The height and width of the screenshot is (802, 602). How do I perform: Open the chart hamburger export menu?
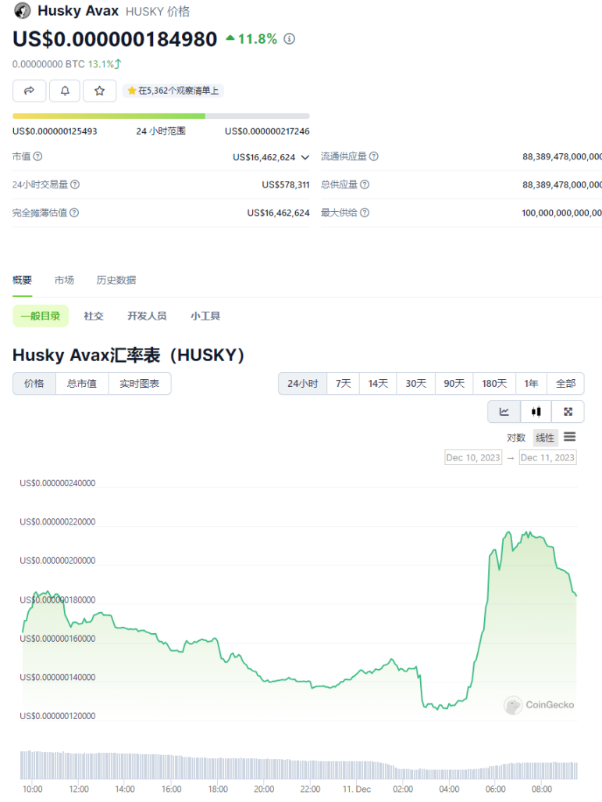click(x=570, y=437)
